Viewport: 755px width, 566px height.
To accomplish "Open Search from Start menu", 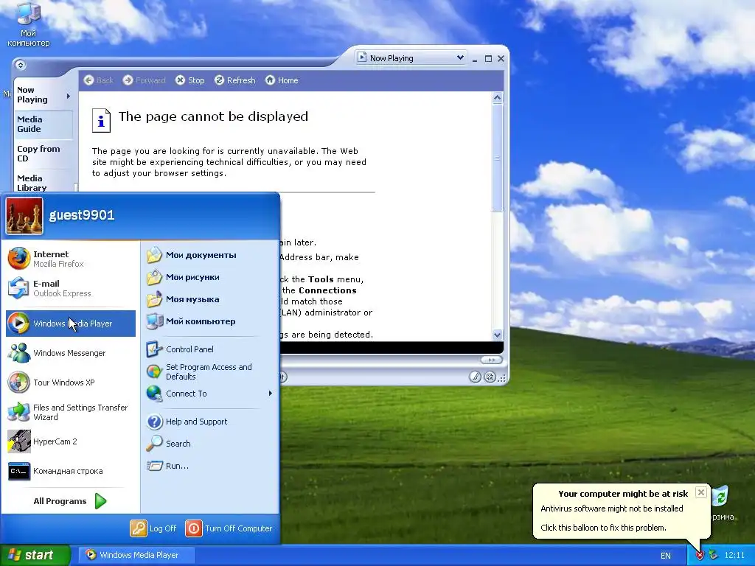I will 210,444.
